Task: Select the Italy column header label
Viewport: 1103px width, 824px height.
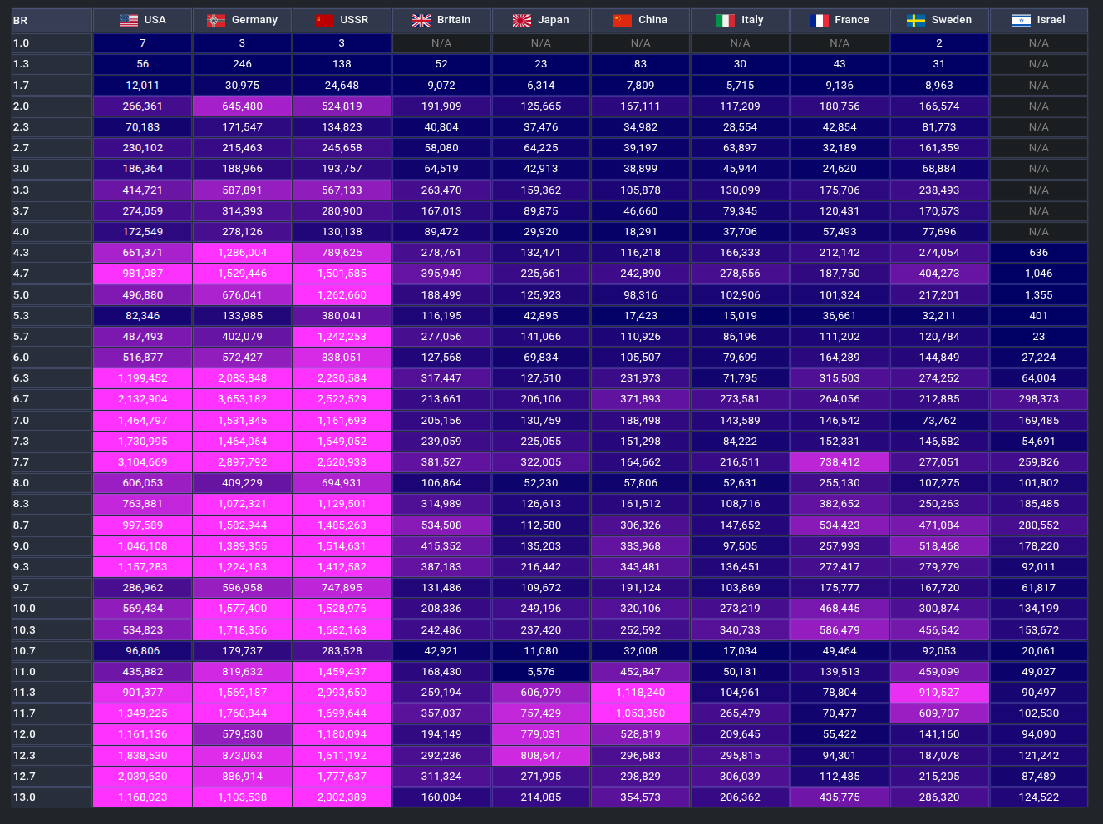Action: point(752,20)
